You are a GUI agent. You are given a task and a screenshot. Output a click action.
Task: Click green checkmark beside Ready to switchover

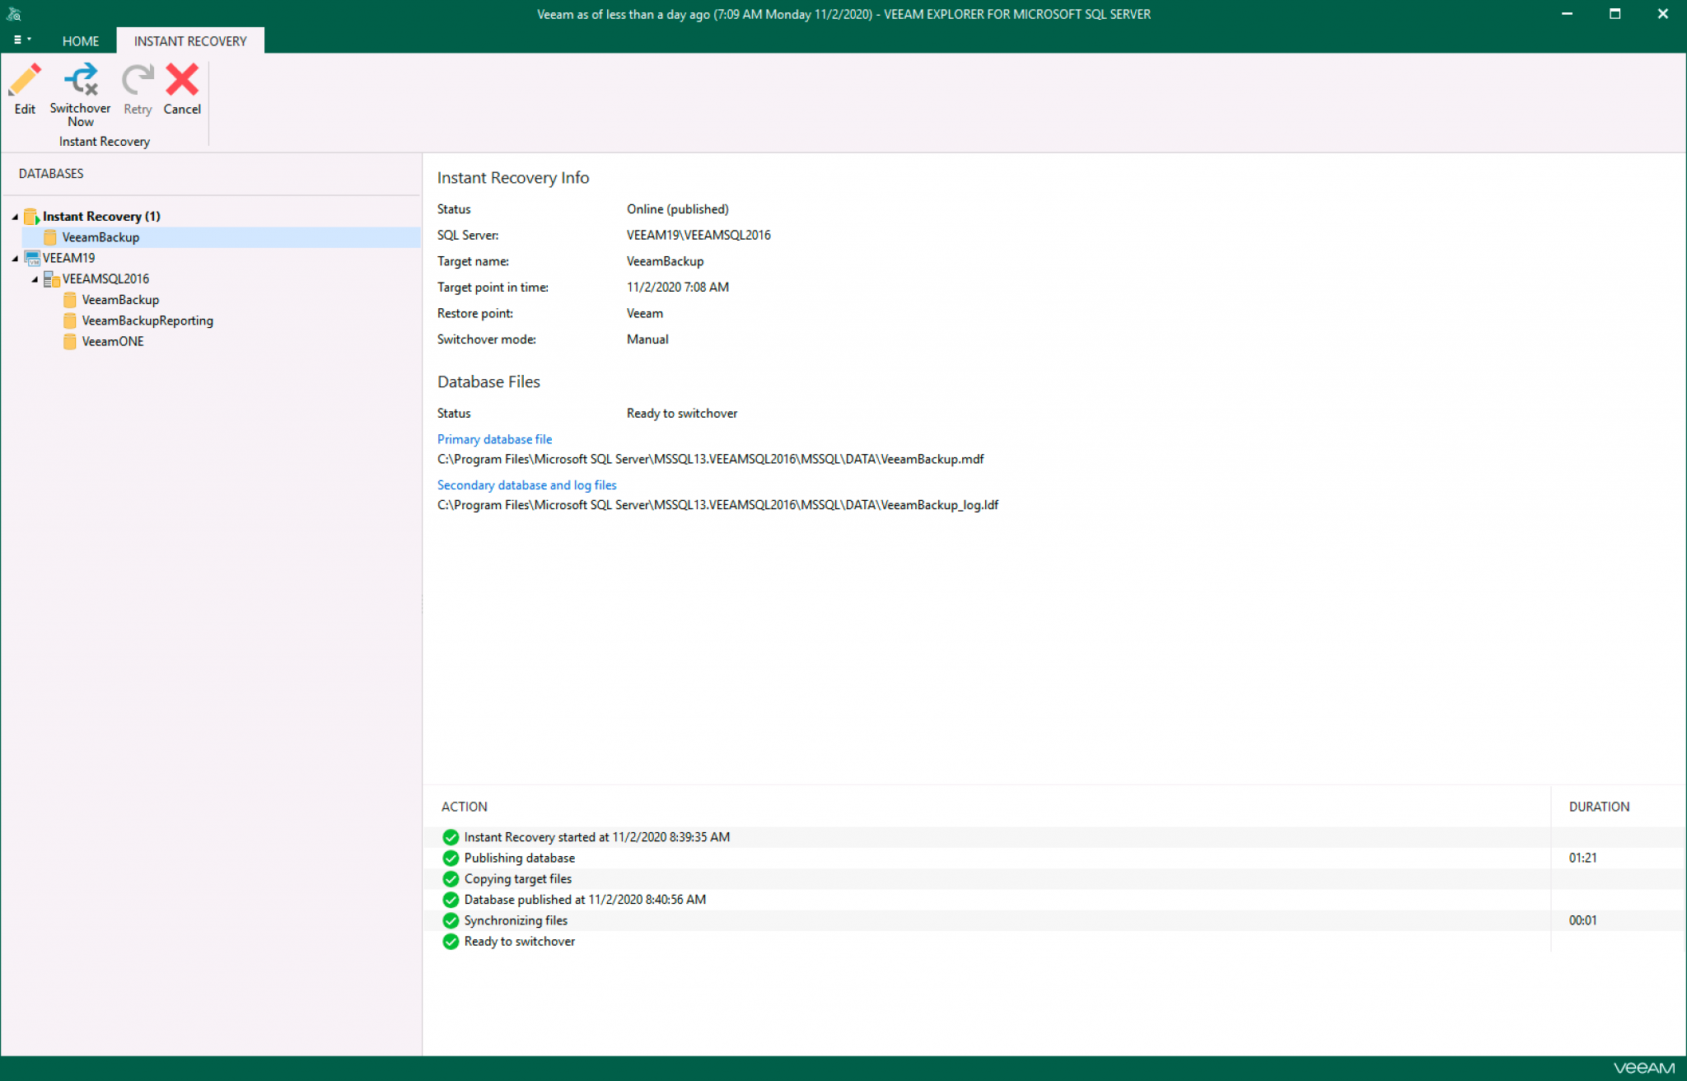click(x=450, y=941)
